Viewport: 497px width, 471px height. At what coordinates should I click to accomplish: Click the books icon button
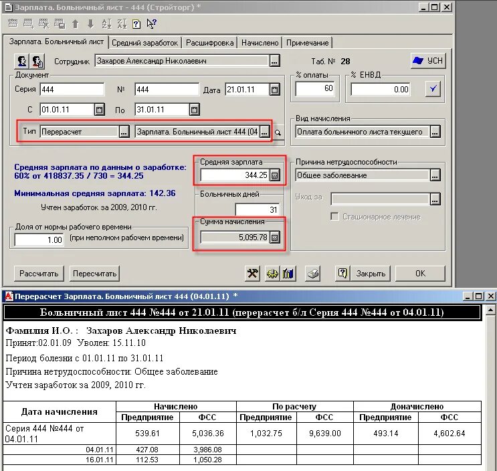coord(288,274)
